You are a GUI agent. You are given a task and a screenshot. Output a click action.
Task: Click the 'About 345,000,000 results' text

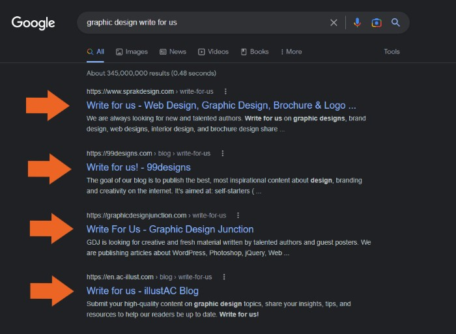pyautogui.click(x=151, y=74)
